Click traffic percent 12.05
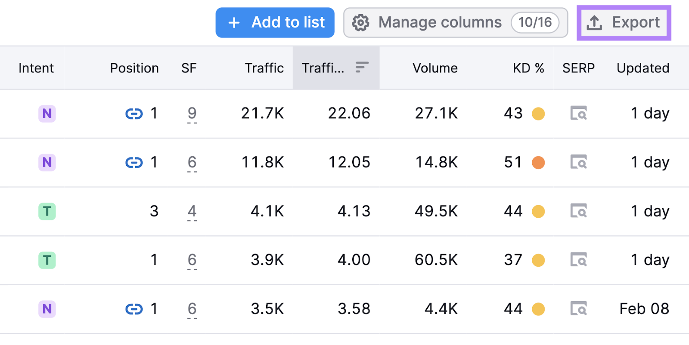This screenshot has width=689, height=345. tap(349, 163)
